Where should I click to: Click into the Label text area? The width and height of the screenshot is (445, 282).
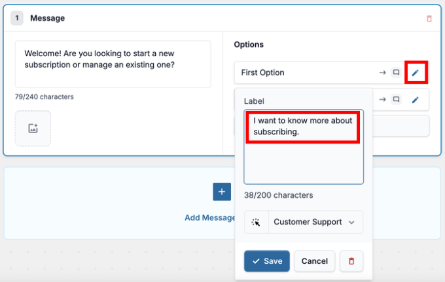(x=303, y=157)
